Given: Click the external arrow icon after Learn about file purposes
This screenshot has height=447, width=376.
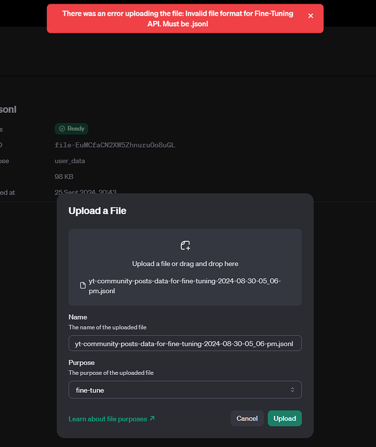Looking at the screenshot, I should pos(152,418).
